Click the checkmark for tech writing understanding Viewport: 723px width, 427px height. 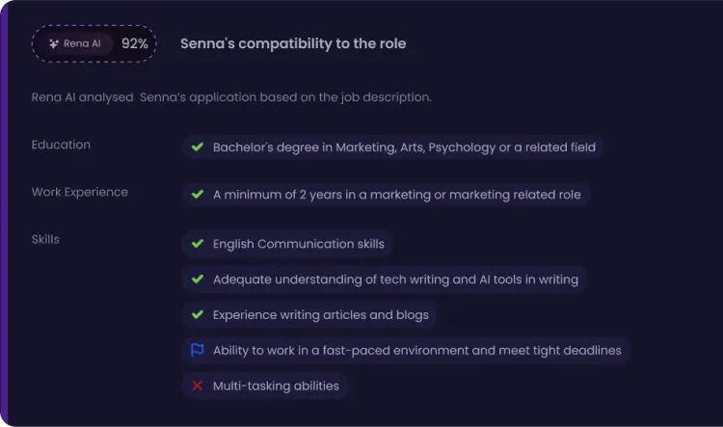coord(198,279)
